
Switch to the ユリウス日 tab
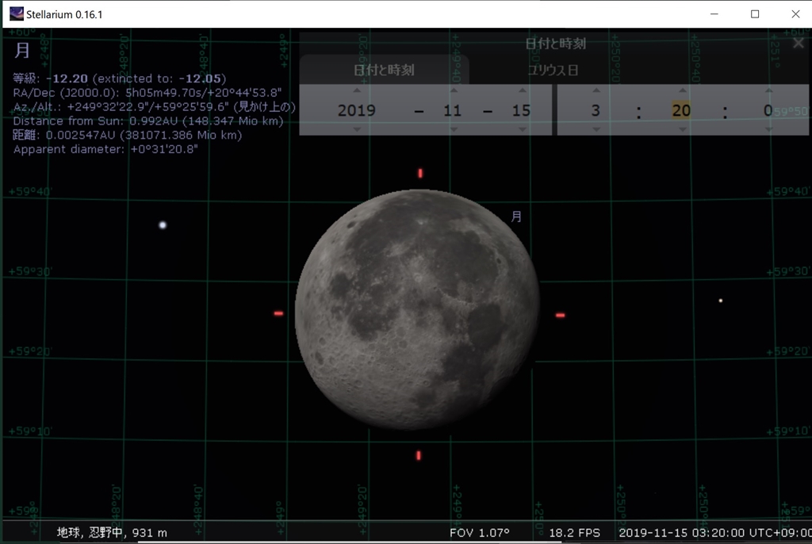pyautogui.click(x=553, y=70)
